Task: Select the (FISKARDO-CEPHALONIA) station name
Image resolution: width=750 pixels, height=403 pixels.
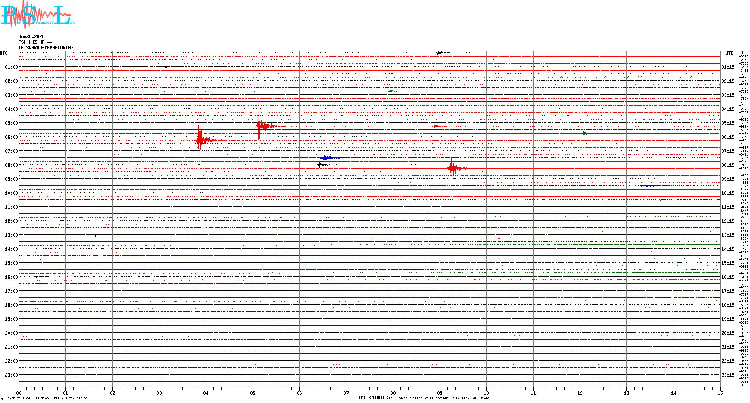Action: tap(46, 48)
